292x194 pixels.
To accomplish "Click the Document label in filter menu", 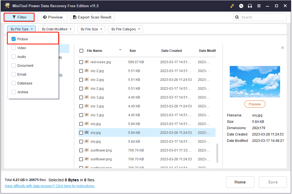I will [x=25, y=65].
